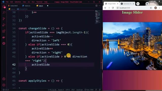Open the Explorer view in activity bar
Image resolution: width=162 pixels, height=91 pixels.
[4, 7]
